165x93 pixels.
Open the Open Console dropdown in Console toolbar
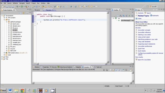(133, 70)
